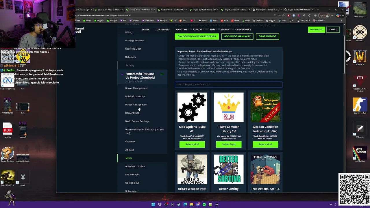This screenshot has height=208, width=370.
Task: Open Build 42 Unstable sidebar item
Action: tap(135, 96)
